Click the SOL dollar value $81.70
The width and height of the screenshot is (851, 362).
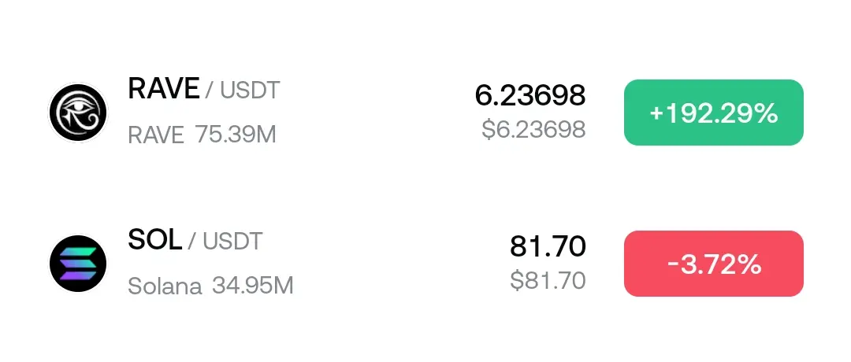pos(548,279)
